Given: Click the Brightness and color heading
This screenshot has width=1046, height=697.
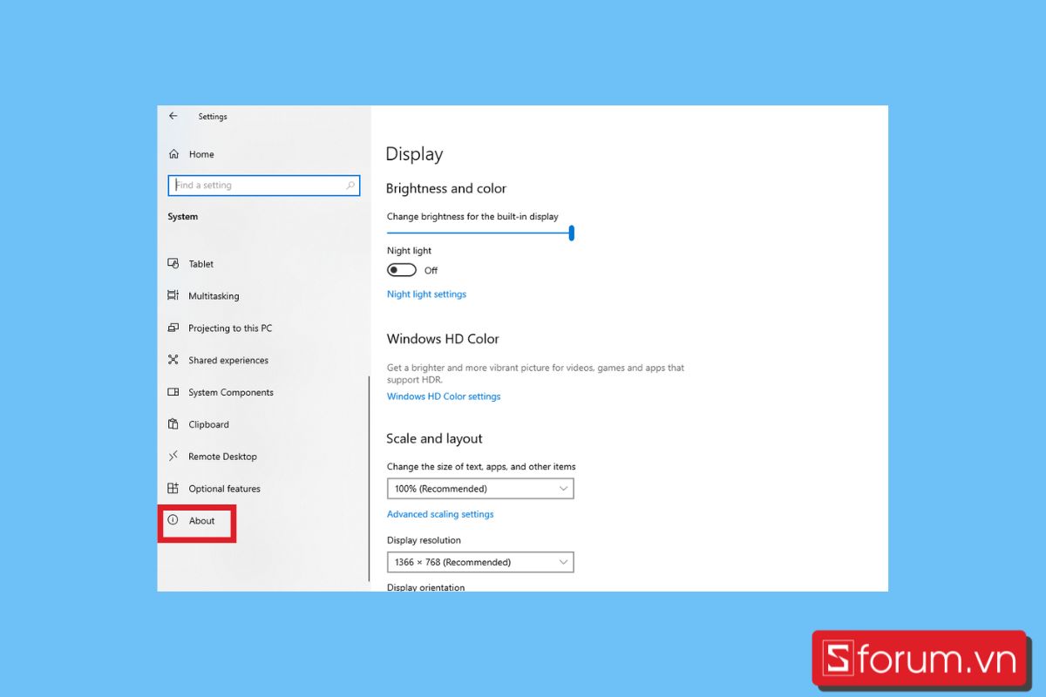Looking at the screenshot, I should (x=445, y=188).
